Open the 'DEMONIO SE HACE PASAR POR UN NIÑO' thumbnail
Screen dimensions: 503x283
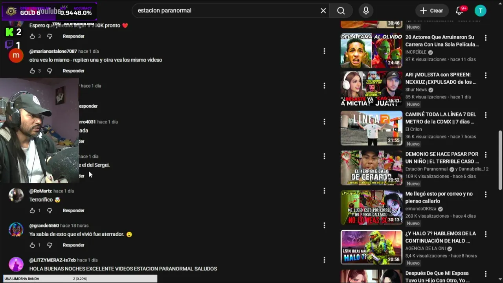(371, 168)
